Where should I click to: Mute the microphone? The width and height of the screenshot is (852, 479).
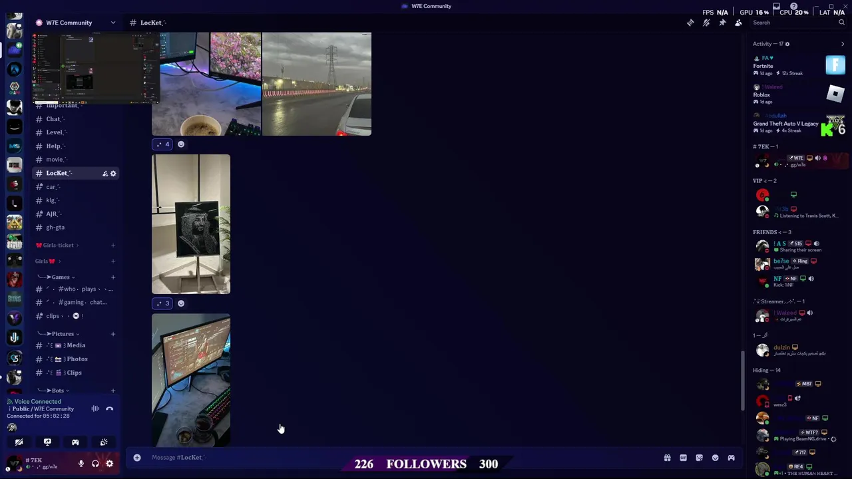coord(81,464)
